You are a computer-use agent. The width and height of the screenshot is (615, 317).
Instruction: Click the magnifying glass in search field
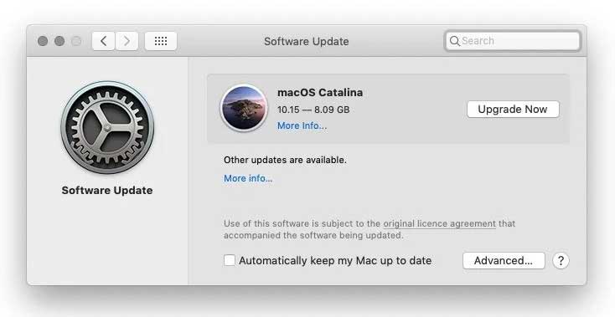click(x=455, y=41)
